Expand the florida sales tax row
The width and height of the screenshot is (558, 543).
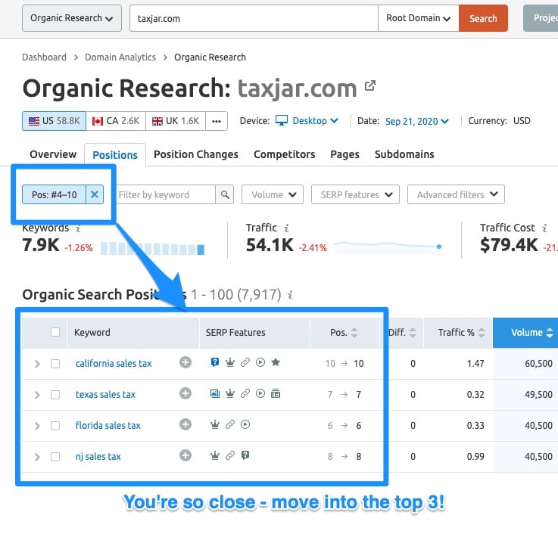37,426
